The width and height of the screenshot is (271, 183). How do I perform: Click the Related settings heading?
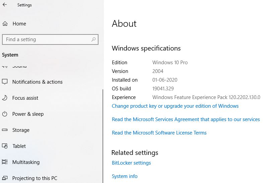point(135,153)
